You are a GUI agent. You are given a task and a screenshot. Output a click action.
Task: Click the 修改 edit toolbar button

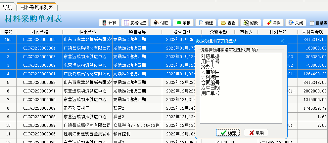[x=251, y=23]
